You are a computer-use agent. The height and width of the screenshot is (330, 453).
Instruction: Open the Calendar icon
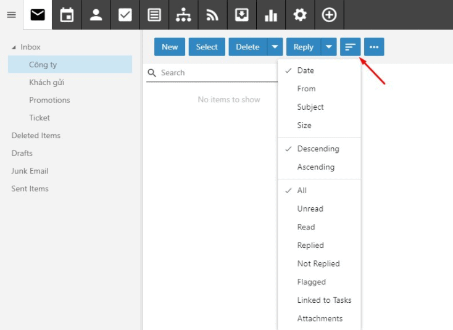tap(67, 15)
